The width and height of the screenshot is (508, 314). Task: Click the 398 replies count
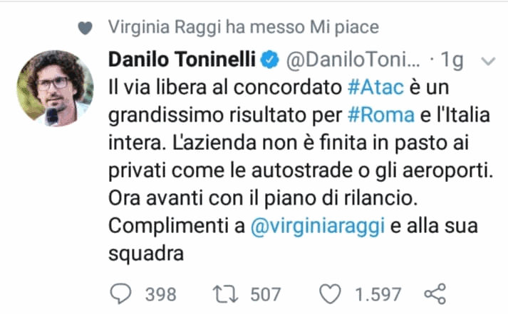[160, 293]
